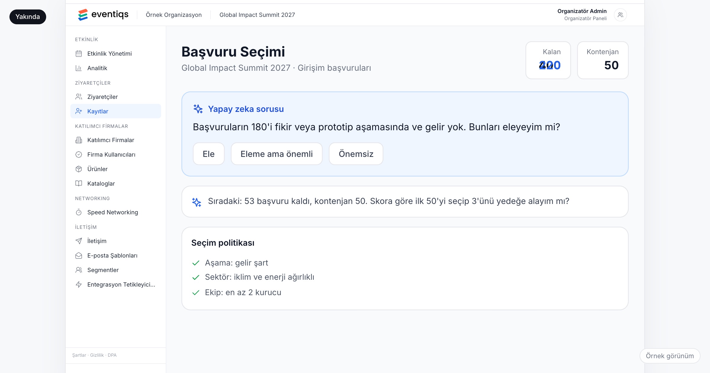
Task: Click the Örnek görünüm pill
Action: click(x=670, y=356)
